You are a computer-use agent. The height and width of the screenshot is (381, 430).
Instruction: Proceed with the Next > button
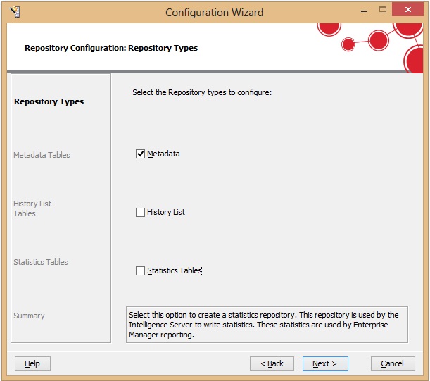pos(325,363)
